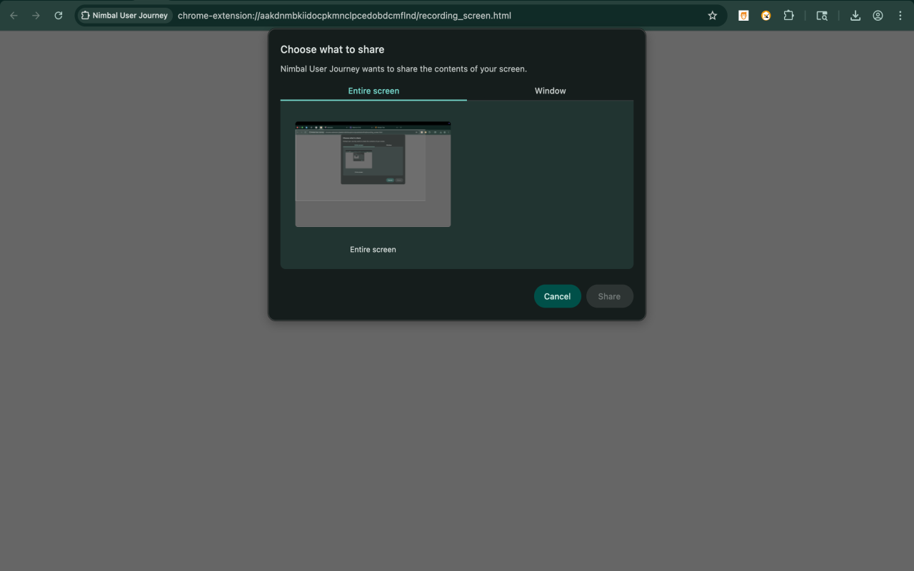Open the Nimbal User Journey site info chip
Viewport: 914px width, 571px height.
pyautogui.click(x=125, y=15)
